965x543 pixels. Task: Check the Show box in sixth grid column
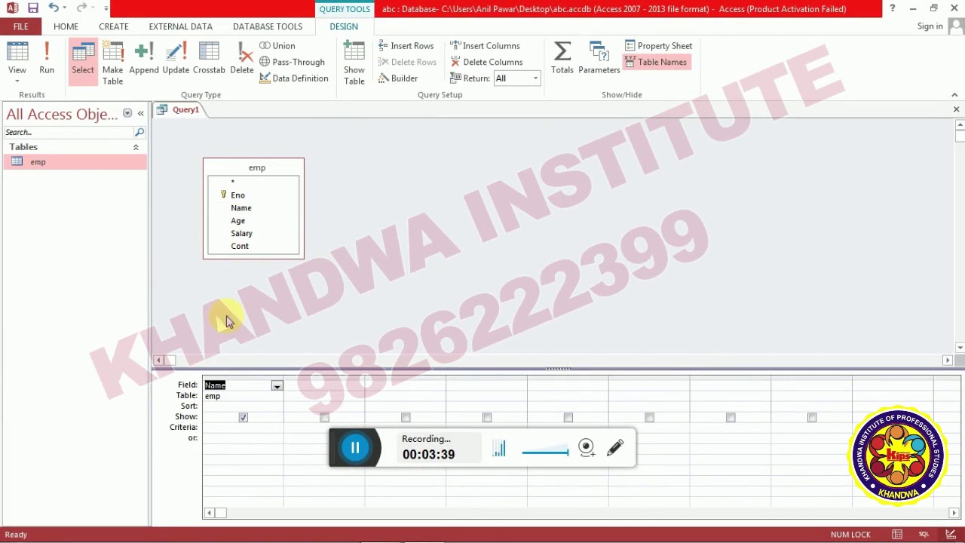[x=650, y=417]
